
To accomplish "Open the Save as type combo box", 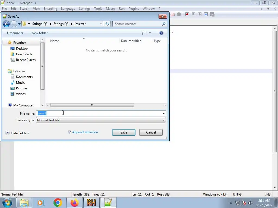I will tap(101, 120).
